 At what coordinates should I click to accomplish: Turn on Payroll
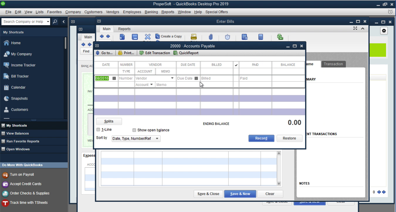(18, 175)
